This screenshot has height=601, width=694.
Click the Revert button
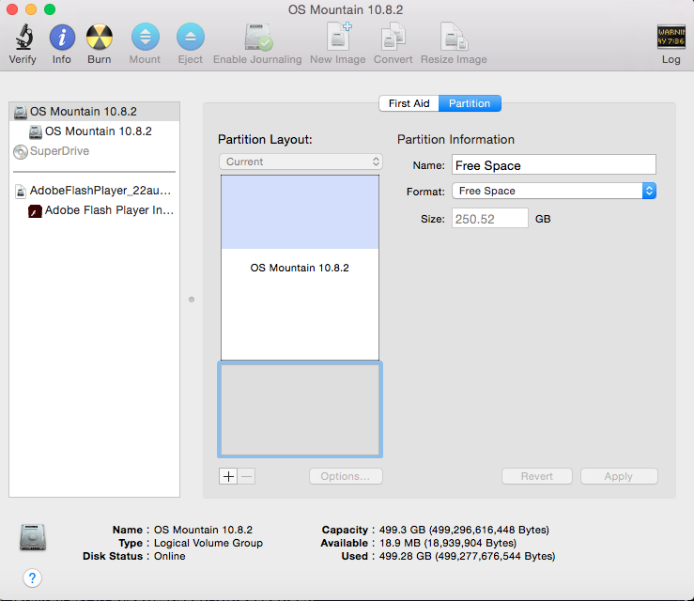pos(537,476)
